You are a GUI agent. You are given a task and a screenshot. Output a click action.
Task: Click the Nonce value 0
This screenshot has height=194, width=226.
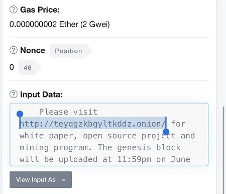click(12, 67)
